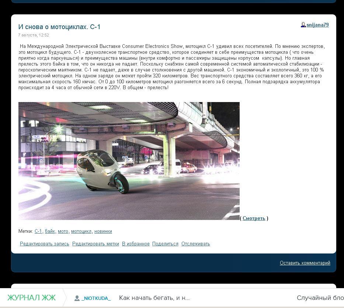The width and height of the screenshot is (344, 308).
Task: Open the snijana79 user profile link
Action: (x=317, y=25)
